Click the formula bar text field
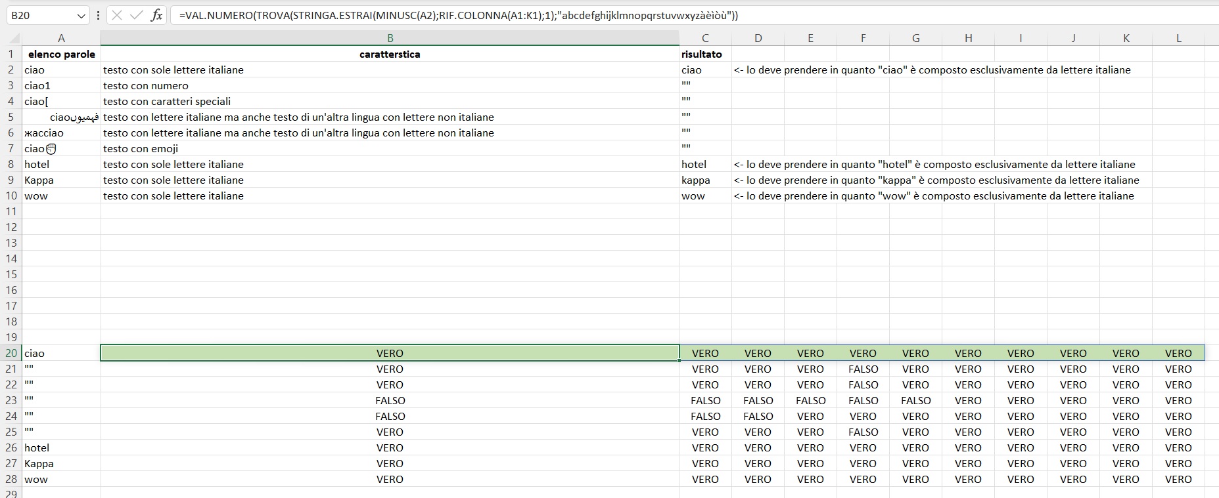The image size is (1219, 498). pos(693,15)
